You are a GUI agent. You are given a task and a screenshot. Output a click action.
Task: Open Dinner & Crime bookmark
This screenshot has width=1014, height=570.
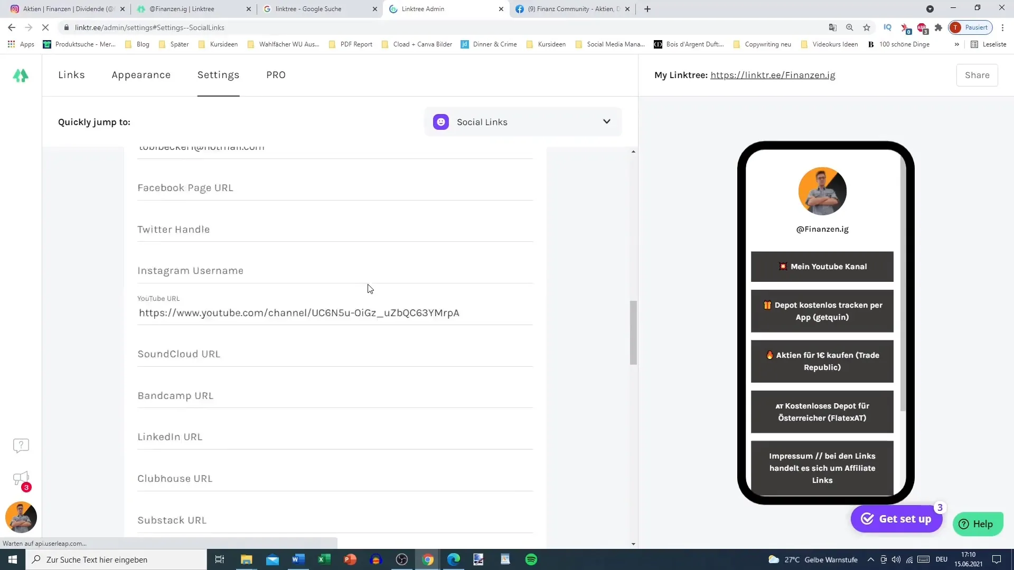[489, 44]
